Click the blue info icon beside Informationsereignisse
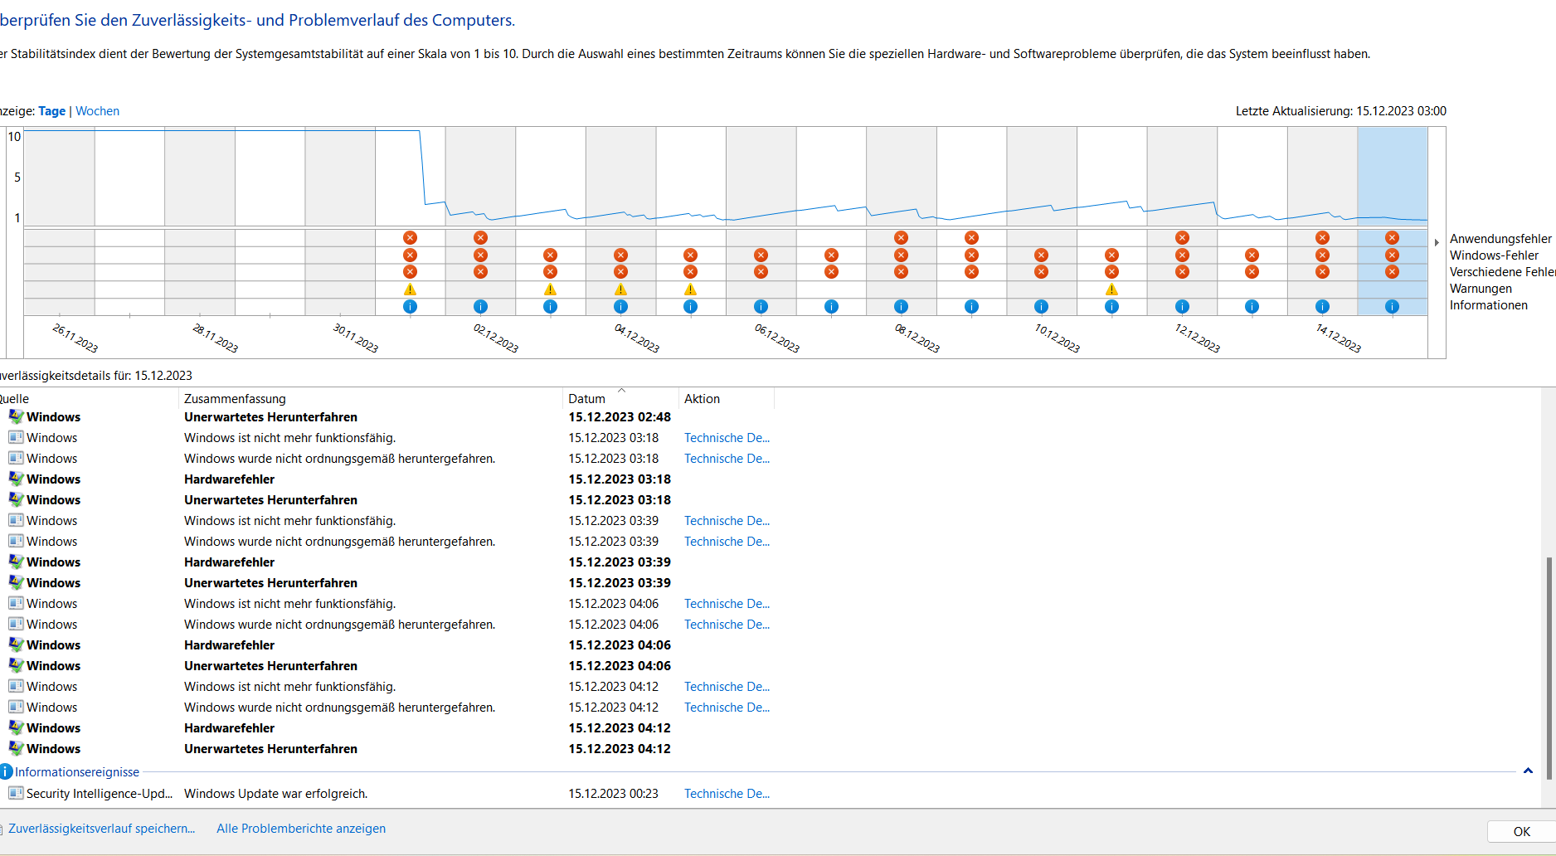Image resolution: width=1556 pixels, height=856 pixels. 7,771
